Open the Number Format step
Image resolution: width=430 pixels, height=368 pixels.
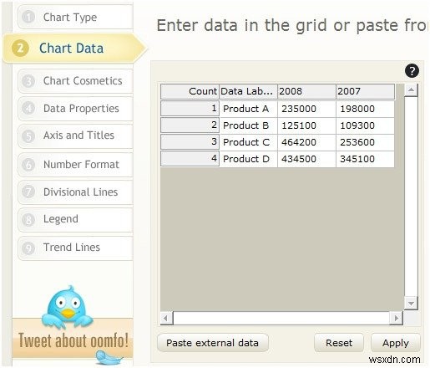click(x=76, y=165)
